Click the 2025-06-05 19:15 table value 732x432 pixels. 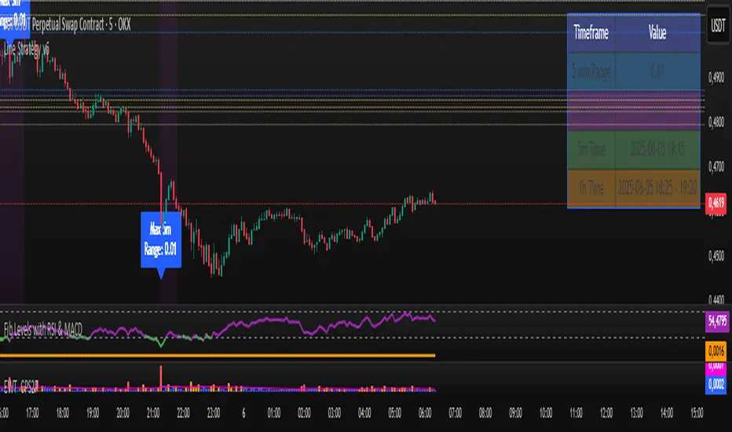click(657, 149)
